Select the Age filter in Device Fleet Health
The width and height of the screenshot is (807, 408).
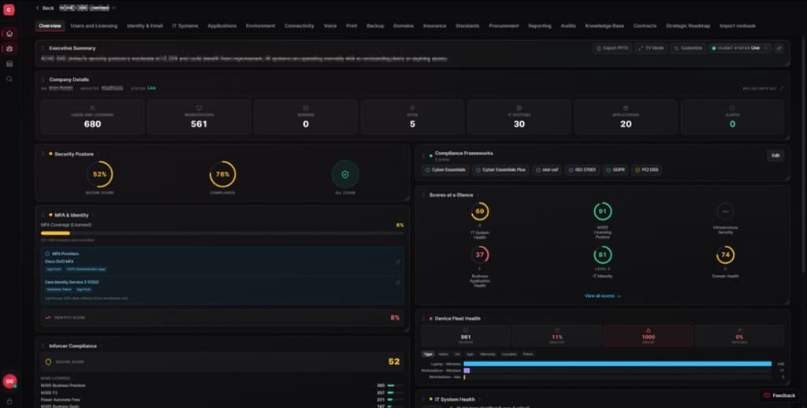[470, 354]
